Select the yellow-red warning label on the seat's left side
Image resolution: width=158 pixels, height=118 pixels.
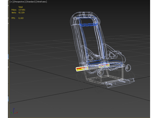tap(82, 69)
